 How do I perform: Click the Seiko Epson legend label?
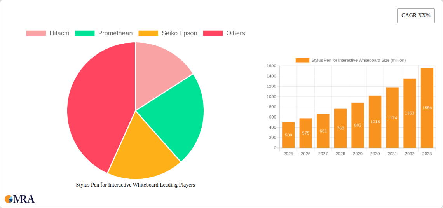pyautogui.click(x=180, y=33)
